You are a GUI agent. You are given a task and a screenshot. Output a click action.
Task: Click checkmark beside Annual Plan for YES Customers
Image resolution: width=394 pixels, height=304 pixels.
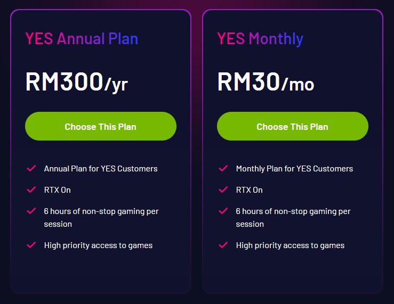(x=31, y=168)
